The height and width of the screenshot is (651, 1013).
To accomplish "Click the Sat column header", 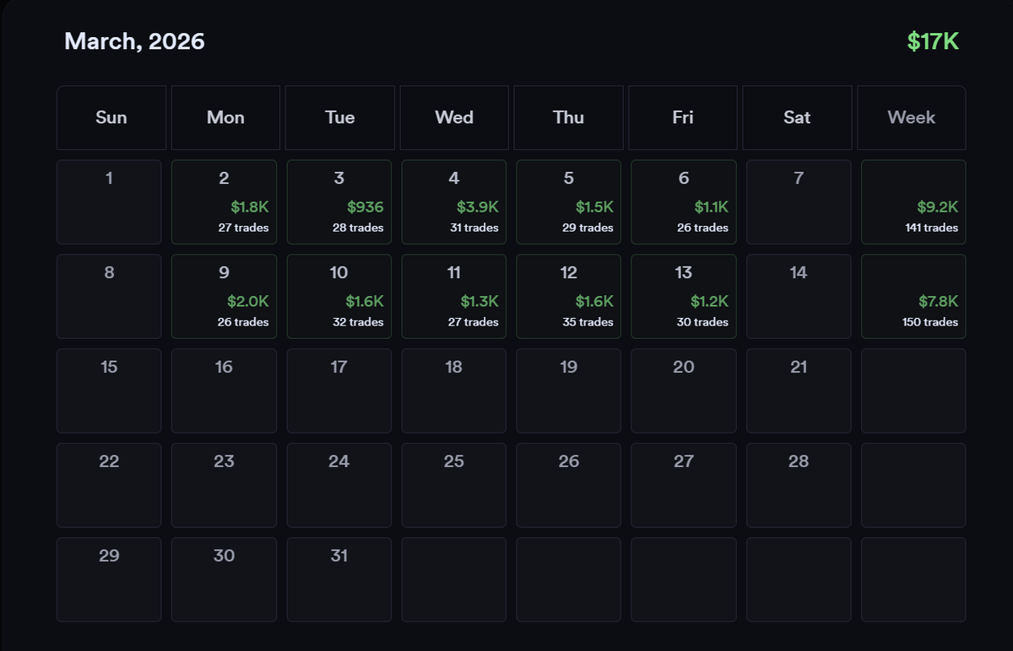I will coord(797,118).
